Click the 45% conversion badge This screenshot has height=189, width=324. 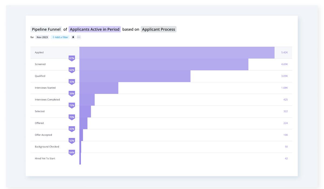tap(72, 129)
